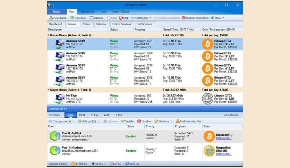Click Bitcoin coin icon for Antminer S9 #1
The height and width of the screenshot is (168, 290).
point(207,44)
